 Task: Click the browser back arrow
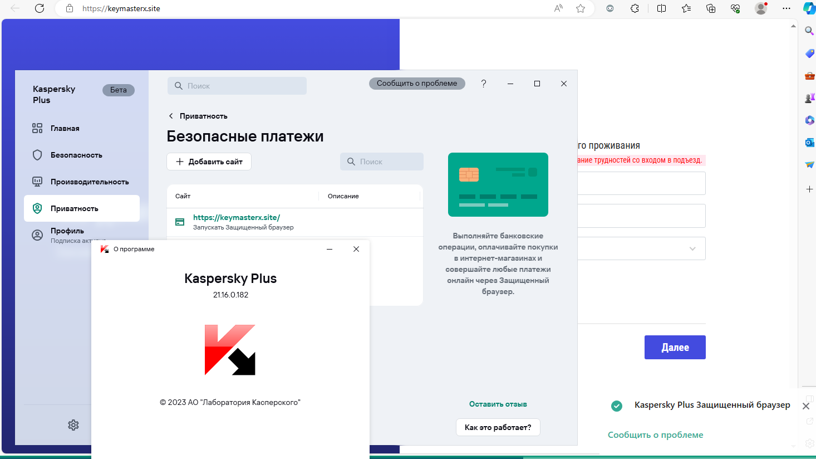[x=15, y=8]
